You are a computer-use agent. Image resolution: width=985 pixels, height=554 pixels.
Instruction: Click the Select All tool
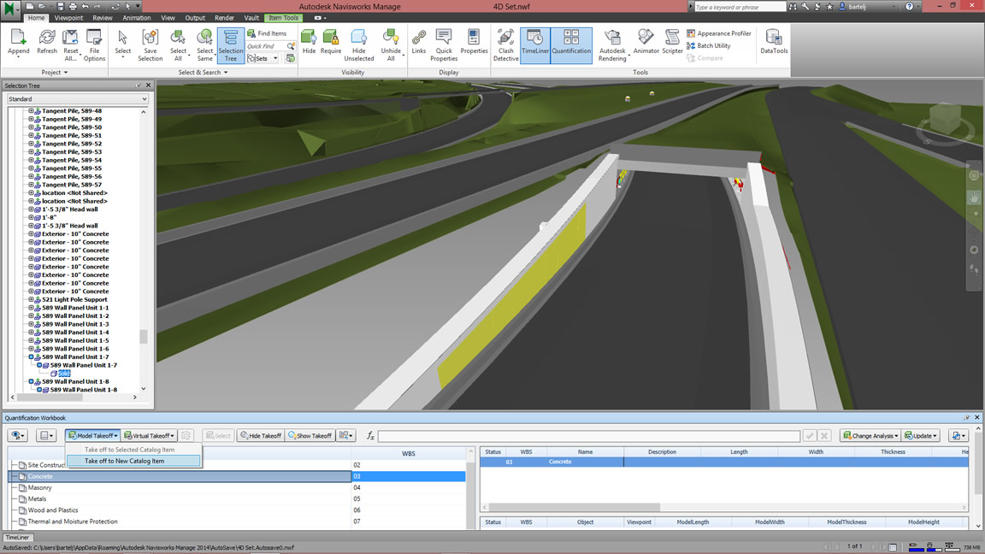179,45
